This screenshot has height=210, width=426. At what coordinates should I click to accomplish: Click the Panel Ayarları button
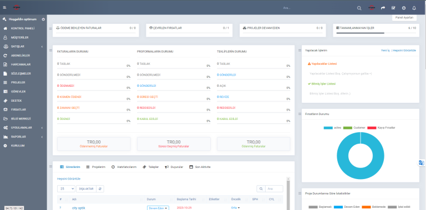[404, 18]
